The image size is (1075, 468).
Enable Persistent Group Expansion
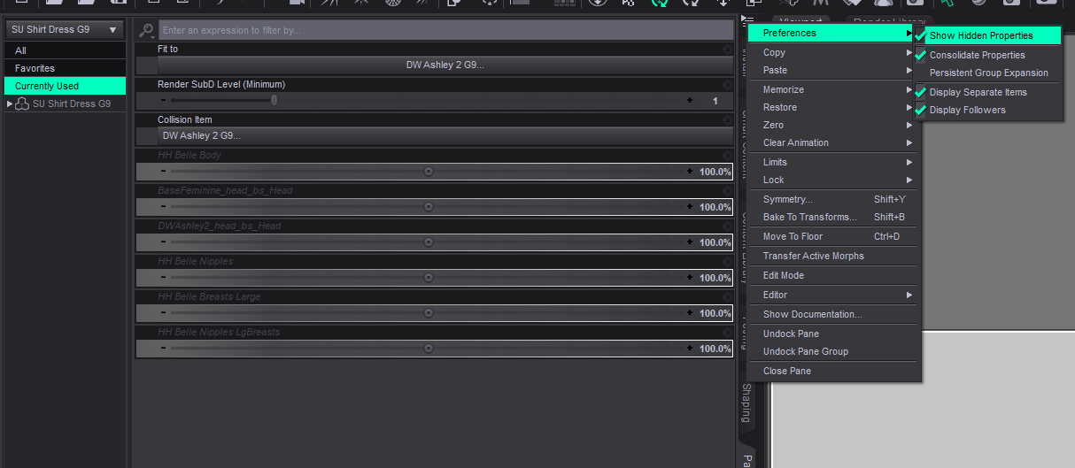(986, 73)
